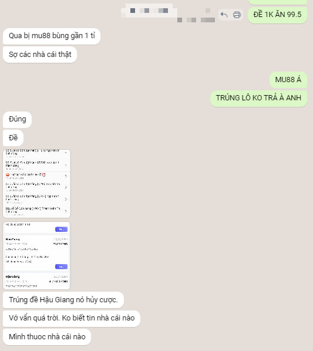The height and width of the screenshot is (351, 313).
Task: Open the first attached screenshot with list rows
Action: pyautogui.click(x=36, y=184)
